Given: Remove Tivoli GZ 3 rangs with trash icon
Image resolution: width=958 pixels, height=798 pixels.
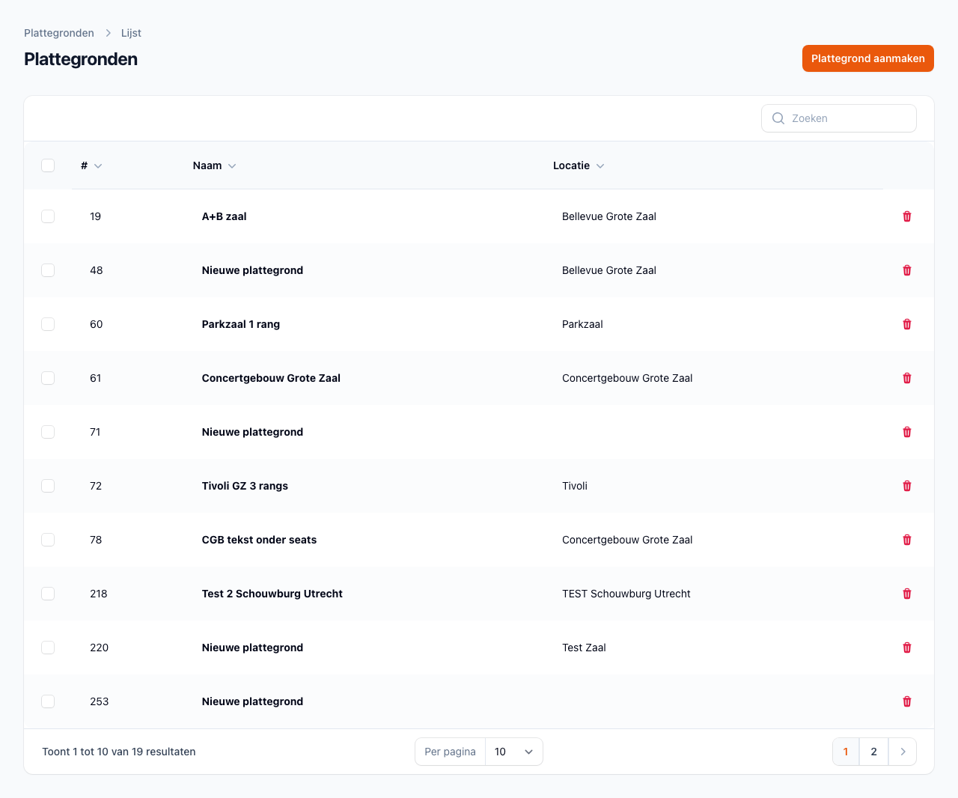Looking at the screenshot, I should point(906,486).
